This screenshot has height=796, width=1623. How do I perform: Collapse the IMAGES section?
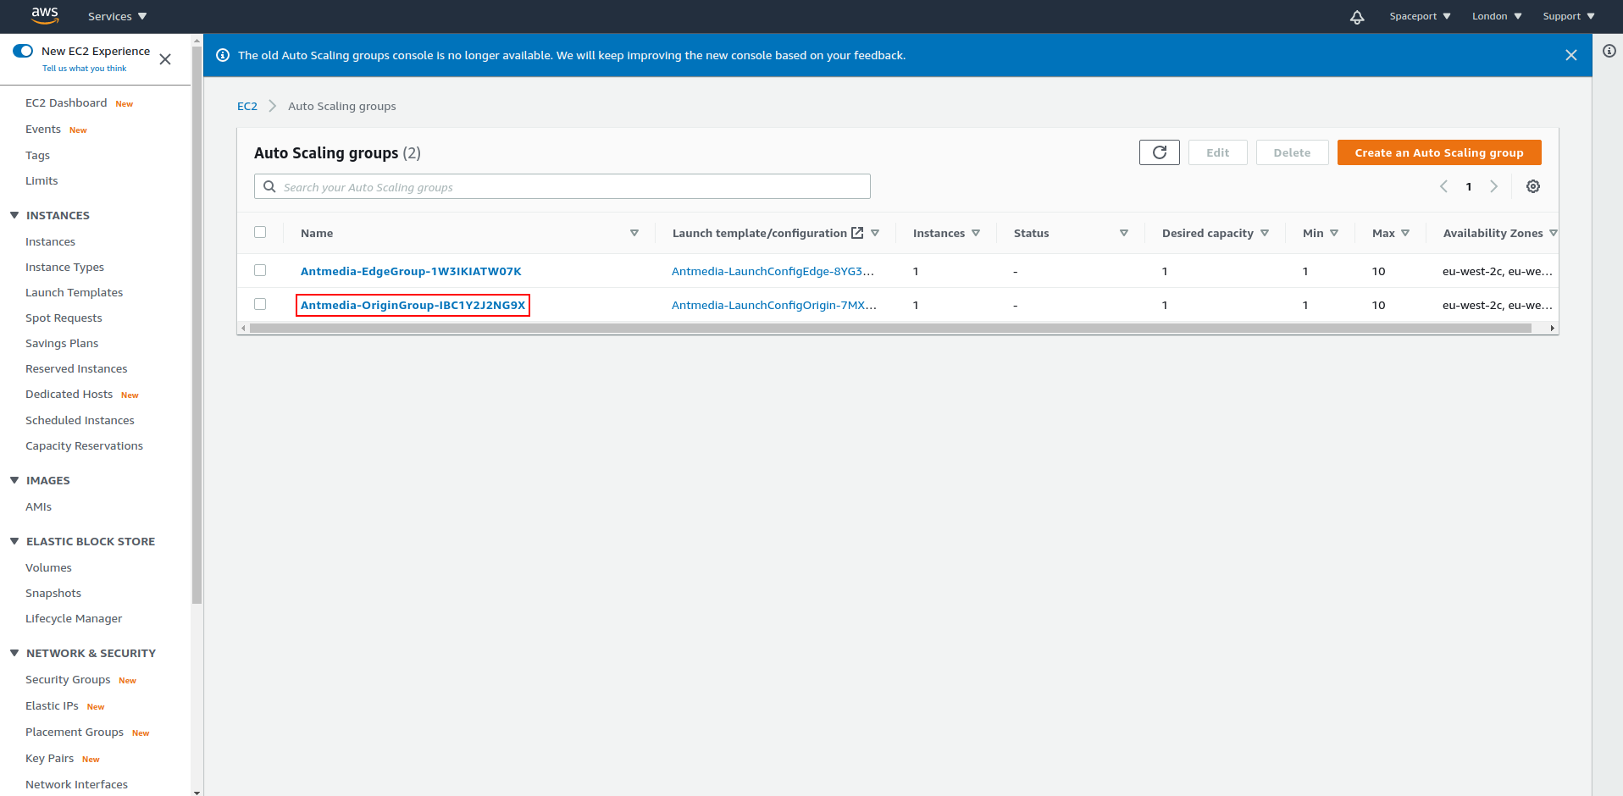(14, 480)
